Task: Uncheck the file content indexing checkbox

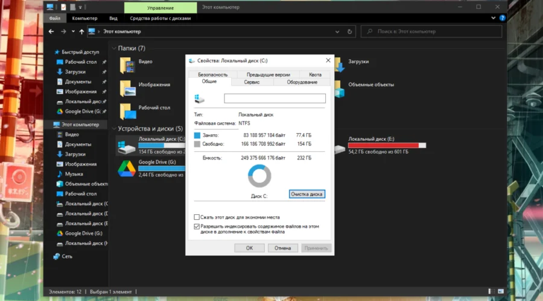Action: [197, 226]
